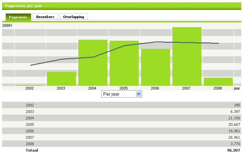Screen dimensions: 243x154
Task: Click the 2007 bar in chart
Action: coord(187,56)
